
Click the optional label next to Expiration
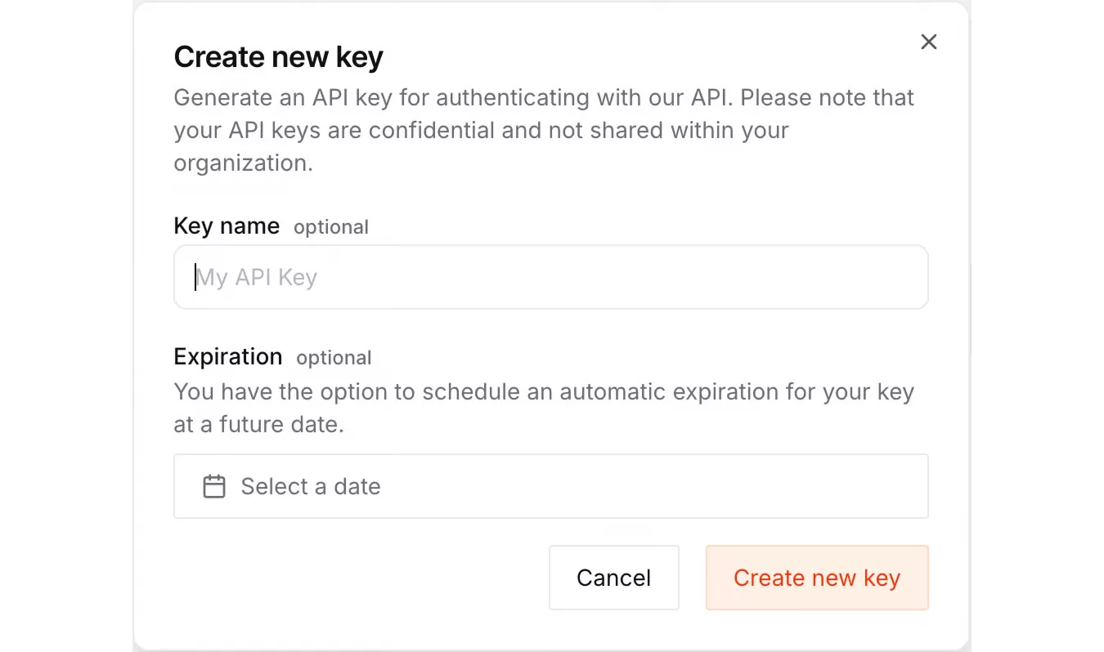click(x=334, y=358)
